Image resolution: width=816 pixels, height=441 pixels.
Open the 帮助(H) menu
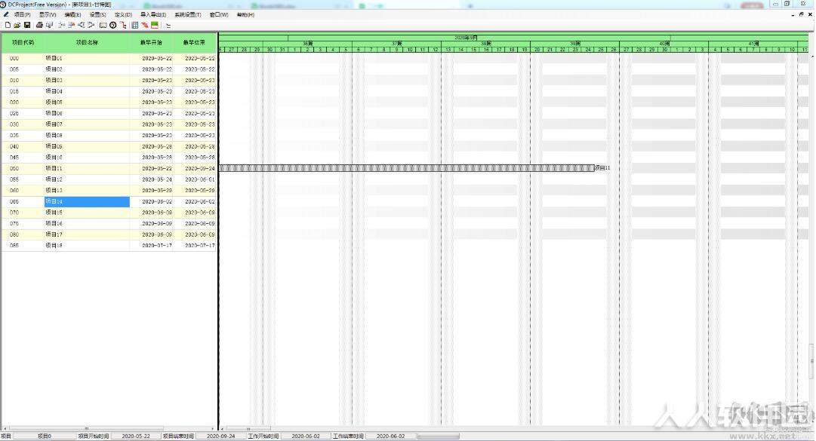coord(245,14)
